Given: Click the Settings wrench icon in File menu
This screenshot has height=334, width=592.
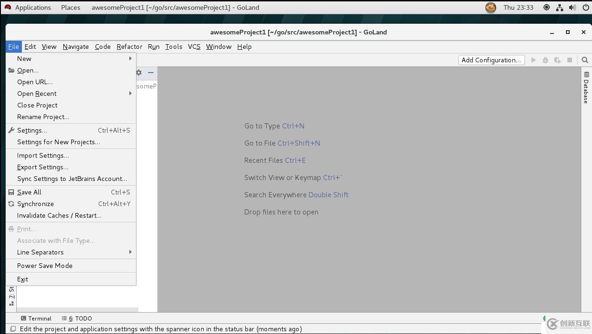Looking at the screenshot, I should click(x=12, y=130).
